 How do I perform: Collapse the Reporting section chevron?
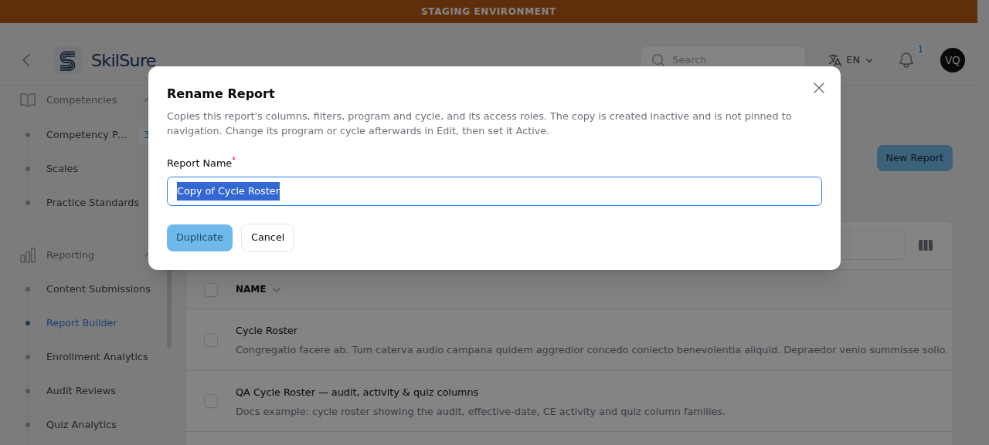click(146, 255)
